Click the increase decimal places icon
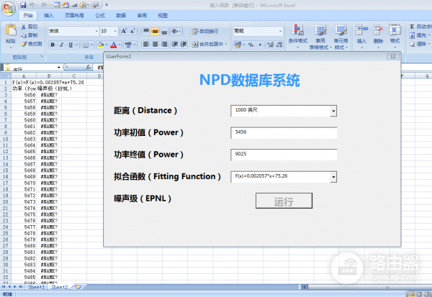Screen dimensions: 432x297 [x=270, y=45]
